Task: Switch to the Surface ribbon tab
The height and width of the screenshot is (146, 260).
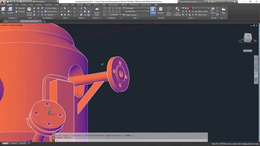Action: (x=24, y=5)
